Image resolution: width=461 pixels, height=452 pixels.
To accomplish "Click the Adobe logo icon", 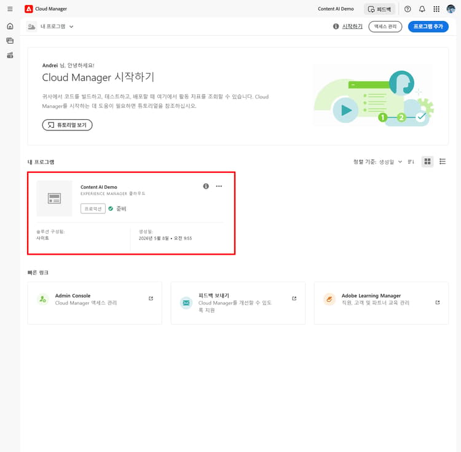I will click(28, 9).
